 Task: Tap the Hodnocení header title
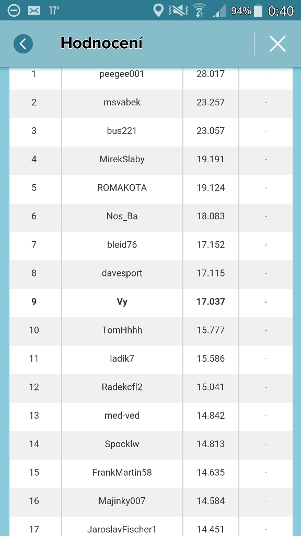(x=101, y=43)
